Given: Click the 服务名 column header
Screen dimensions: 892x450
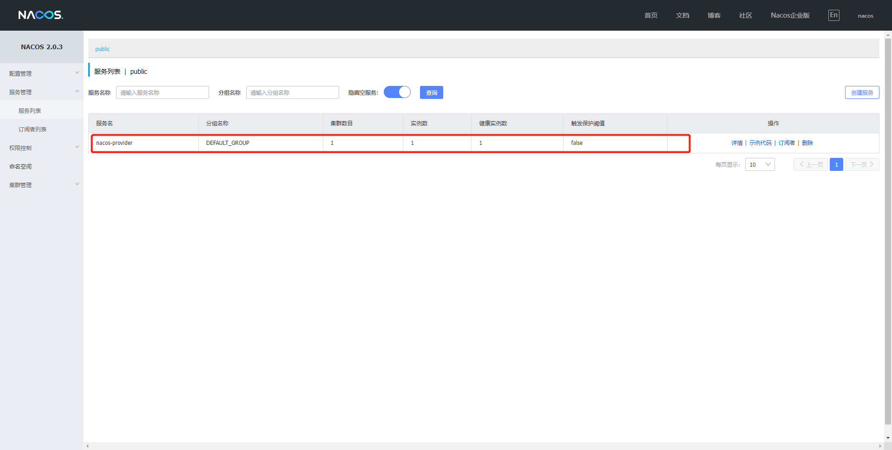Looking at the screenshot, I should coord(144,124).
